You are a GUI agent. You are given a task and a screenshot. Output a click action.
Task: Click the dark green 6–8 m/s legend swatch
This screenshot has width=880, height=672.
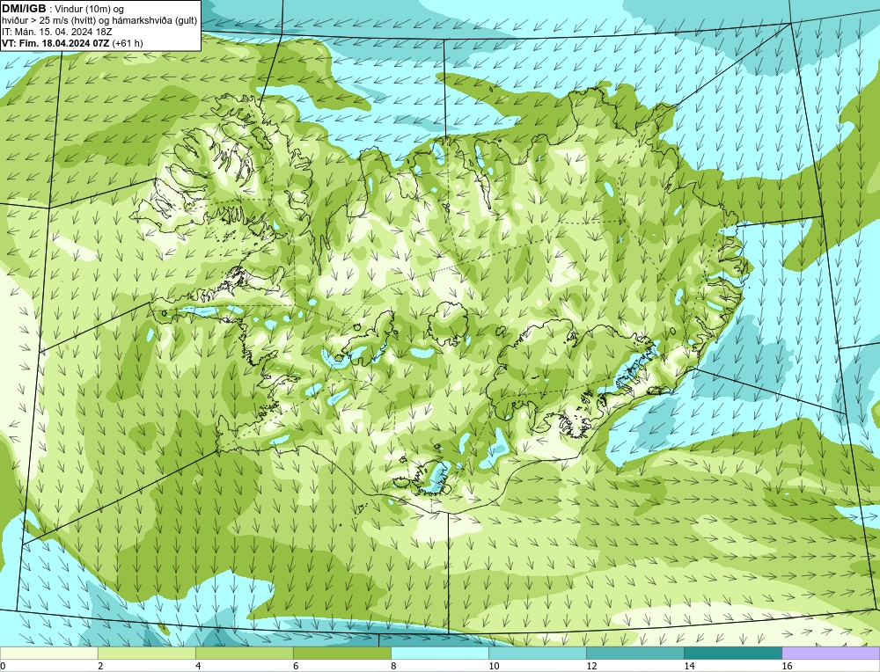click(x=341, y=653)
